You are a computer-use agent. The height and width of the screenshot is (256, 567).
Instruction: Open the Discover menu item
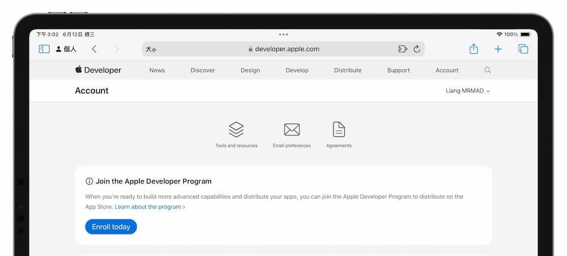tap(202, 70)
